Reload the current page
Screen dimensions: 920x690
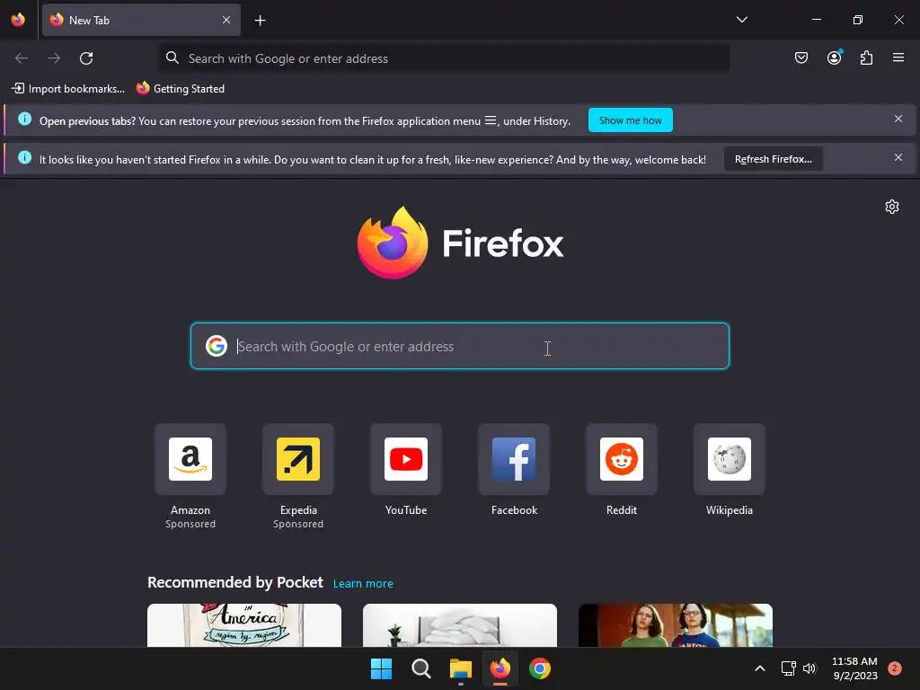[x=86, y=58]
